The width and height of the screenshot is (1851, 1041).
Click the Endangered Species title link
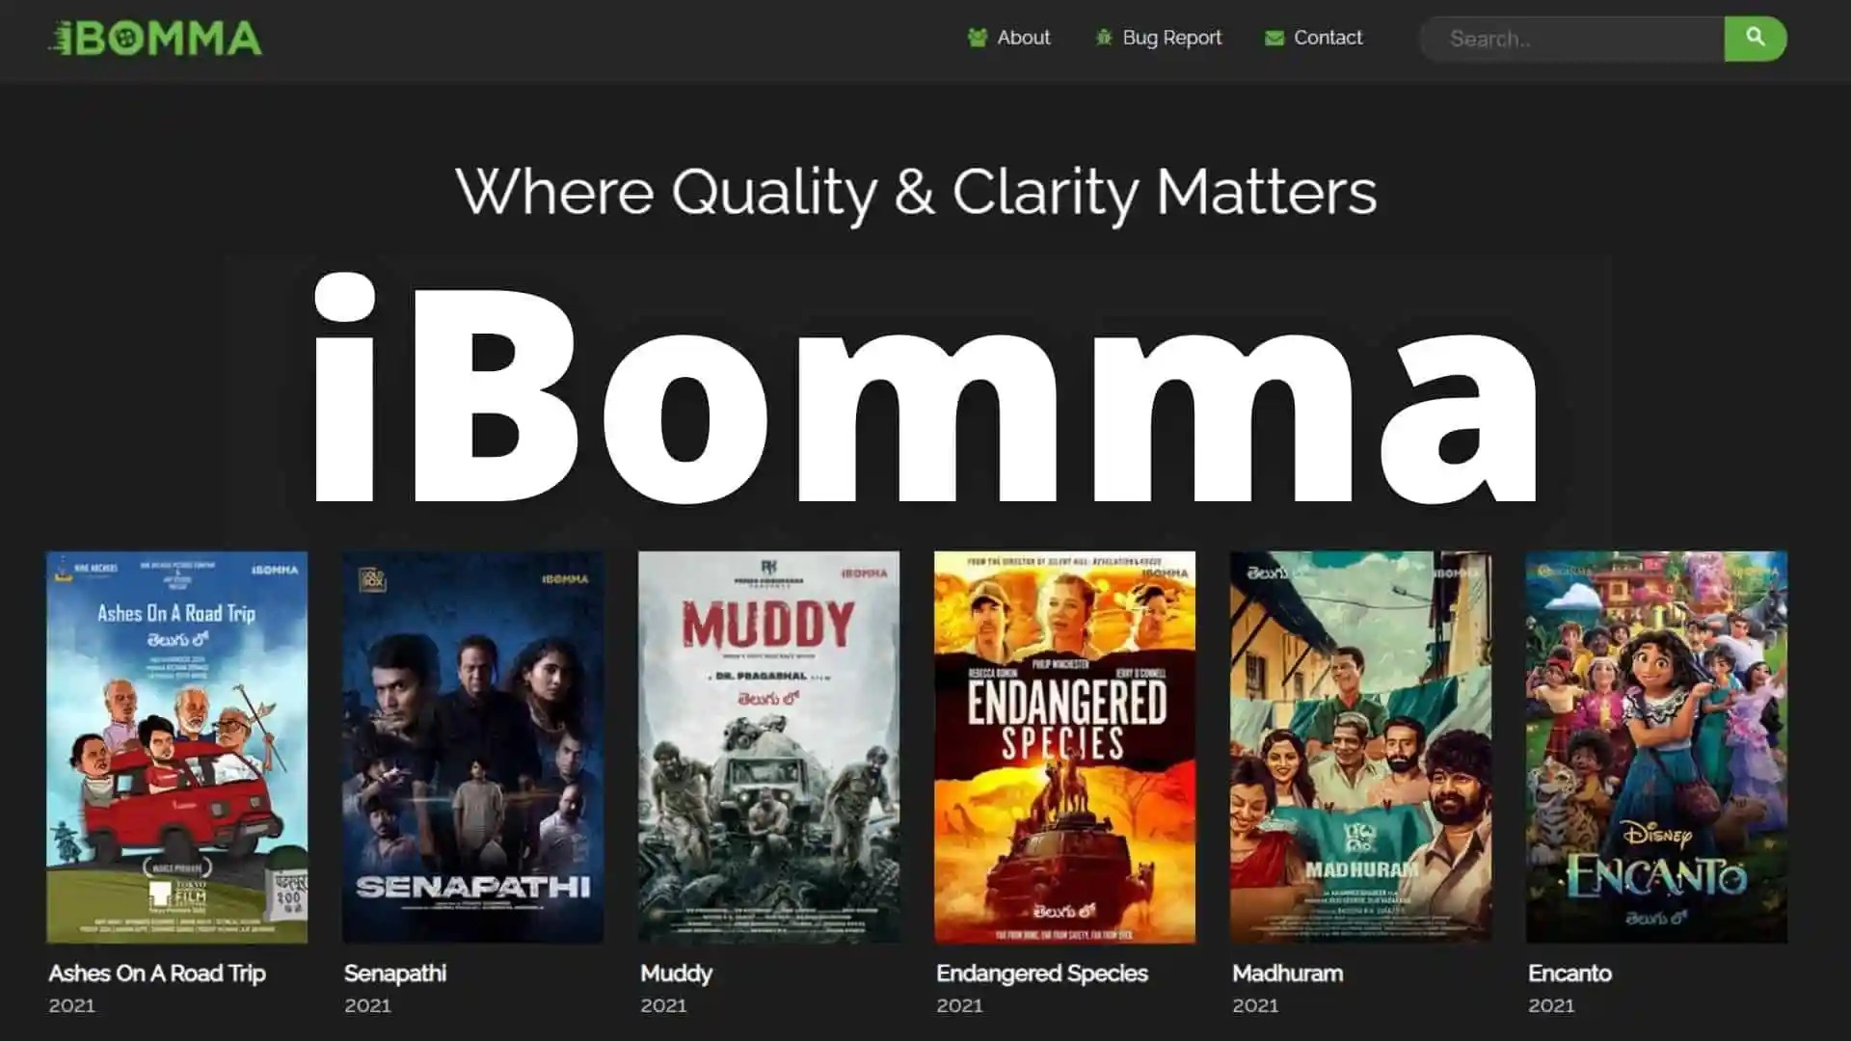click(x=1041, y=974)
